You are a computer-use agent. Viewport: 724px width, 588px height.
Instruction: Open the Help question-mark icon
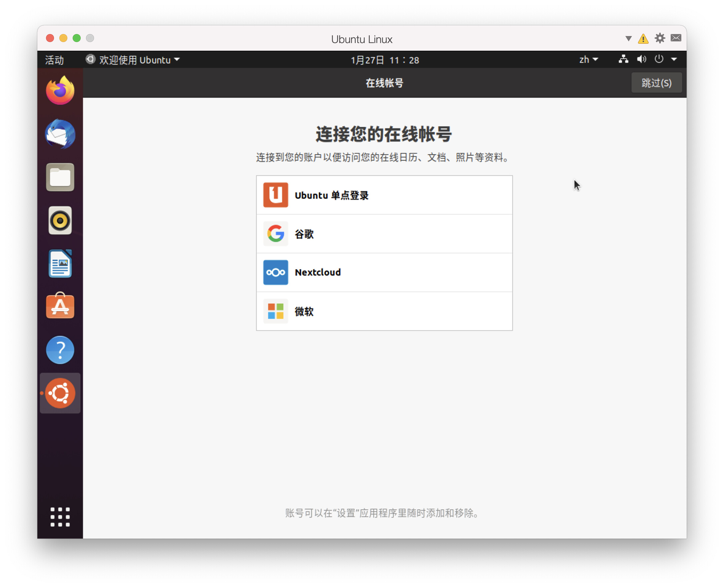[60, 350]
